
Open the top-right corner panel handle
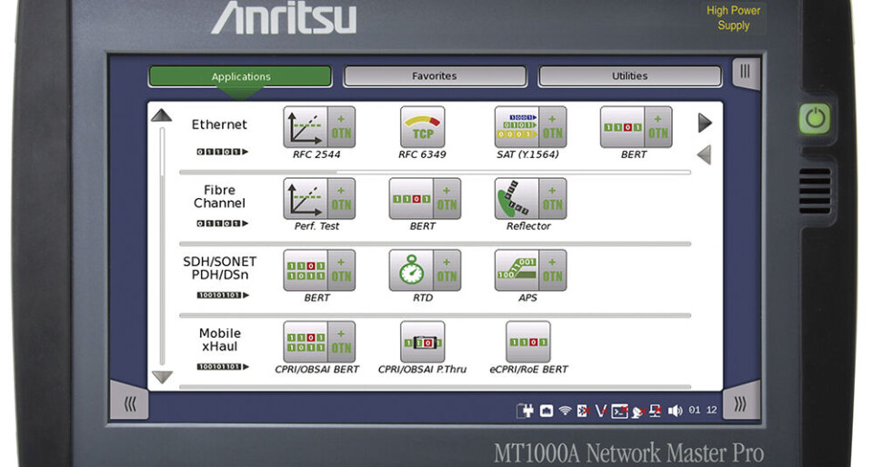tap(746, 73)
